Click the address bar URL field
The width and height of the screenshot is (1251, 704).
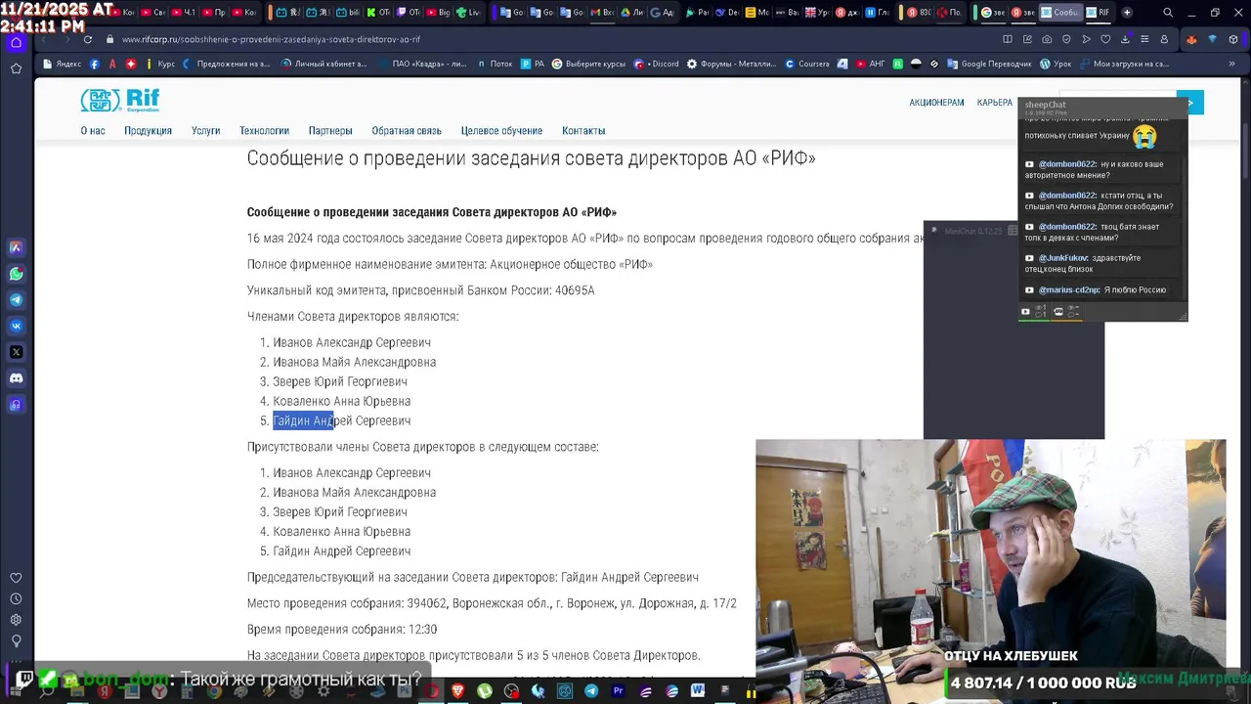click(547, 39)
